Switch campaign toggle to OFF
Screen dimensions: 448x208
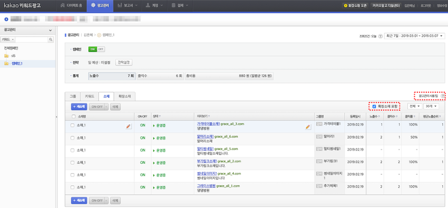tap(101, 49)
